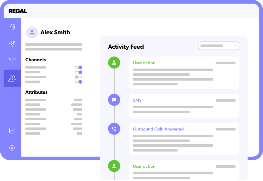Click the first User action card title
Image resolution: width=263 pixels, height=181 pixels.
(144, 63)
